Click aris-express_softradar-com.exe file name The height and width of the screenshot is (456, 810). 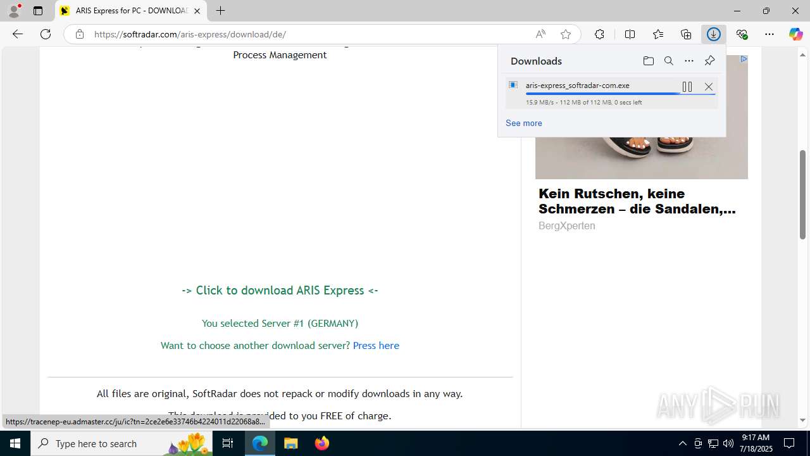(577, 85)
